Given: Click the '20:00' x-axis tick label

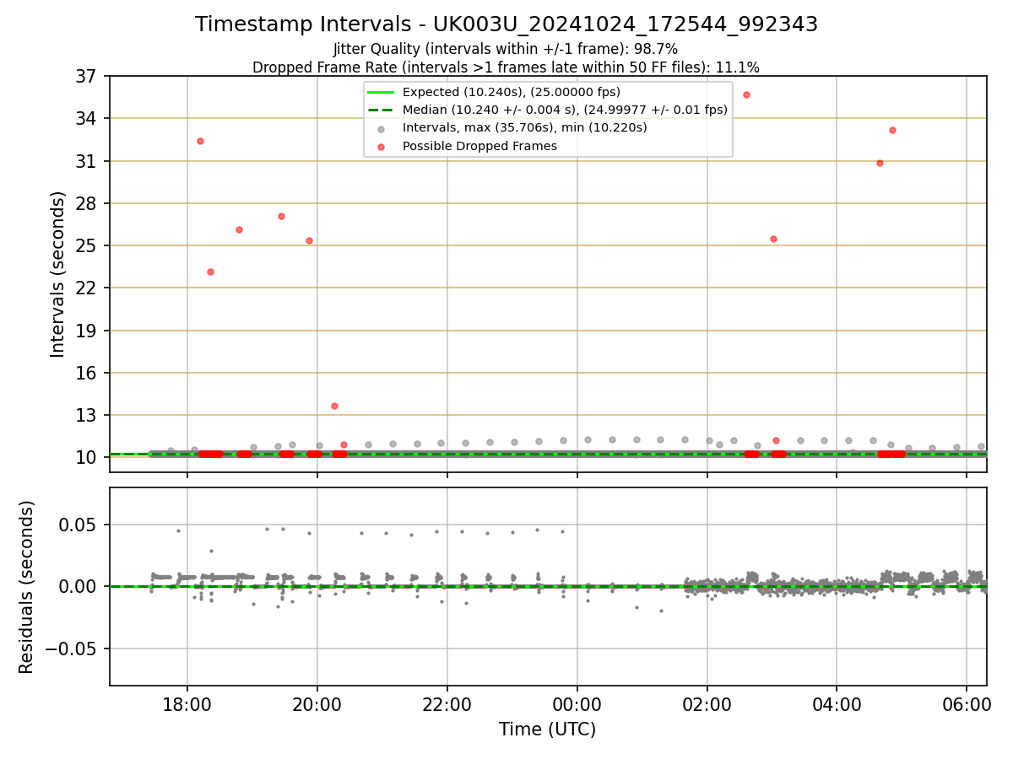Looking at the screenshot, I should [317, 703].
